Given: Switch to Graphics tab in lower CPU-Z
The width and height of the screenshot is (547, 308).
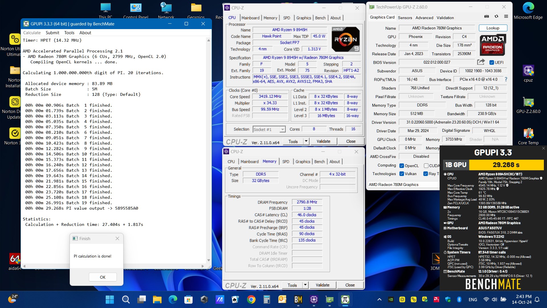Looking at the screenshot, I should (x=303, y=161).
